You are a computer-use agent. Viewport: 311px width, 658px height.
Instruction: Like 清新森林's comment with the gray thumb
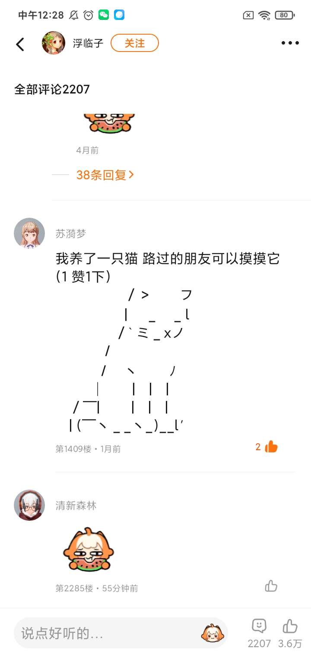pyautogui.click(x=271, y=586)
